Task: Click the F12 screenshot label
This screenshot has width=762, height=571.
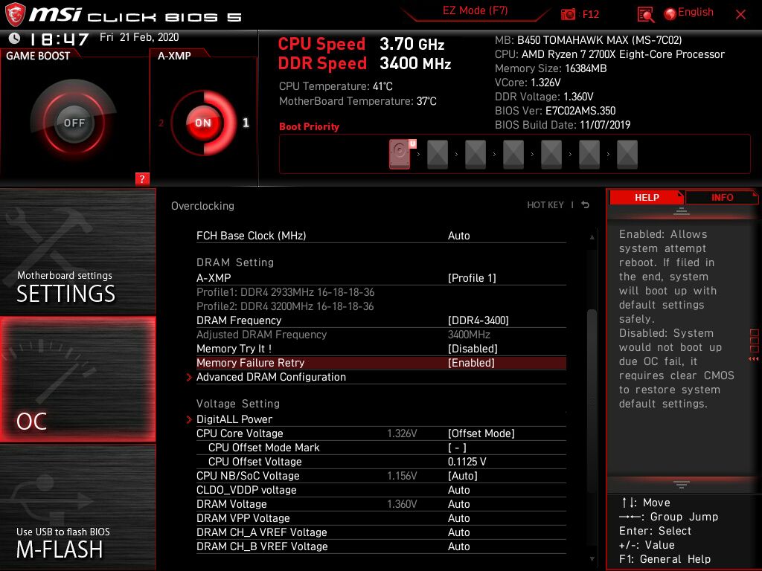Action: coord(590,15)
